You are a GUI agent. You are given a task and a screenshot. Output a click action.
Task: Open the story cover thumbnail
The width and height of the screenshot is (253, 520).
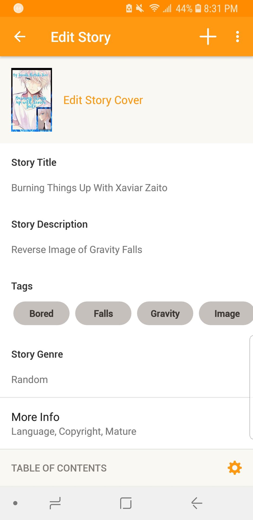(x=31, y=100)
